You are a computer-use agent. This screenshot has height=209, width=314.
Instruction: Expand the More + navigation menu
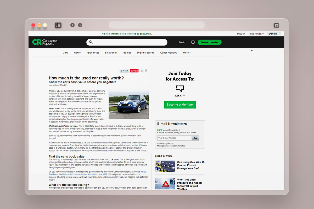pyautogui.click(x=187, y=53)
